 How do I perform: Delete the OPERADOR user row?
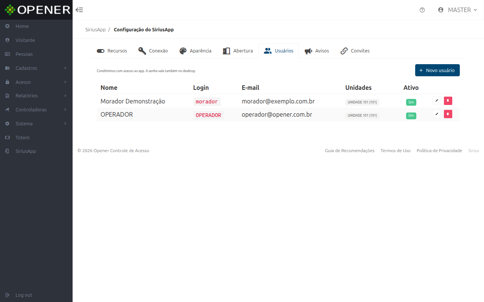coord(448,114)
